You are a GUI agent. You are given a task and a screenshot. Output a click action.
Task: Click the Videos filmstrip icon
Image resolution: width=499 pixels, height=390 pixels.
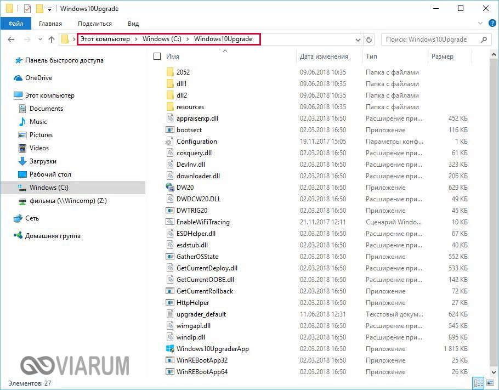pyautogui.click(x=22, y=148)
